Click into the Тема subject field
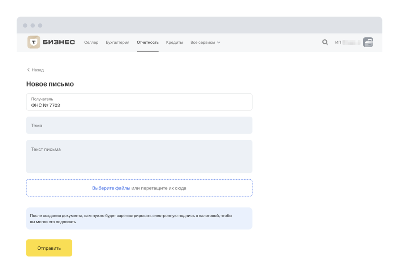Viewport: 399px width, 276px height. pos(139,125)
